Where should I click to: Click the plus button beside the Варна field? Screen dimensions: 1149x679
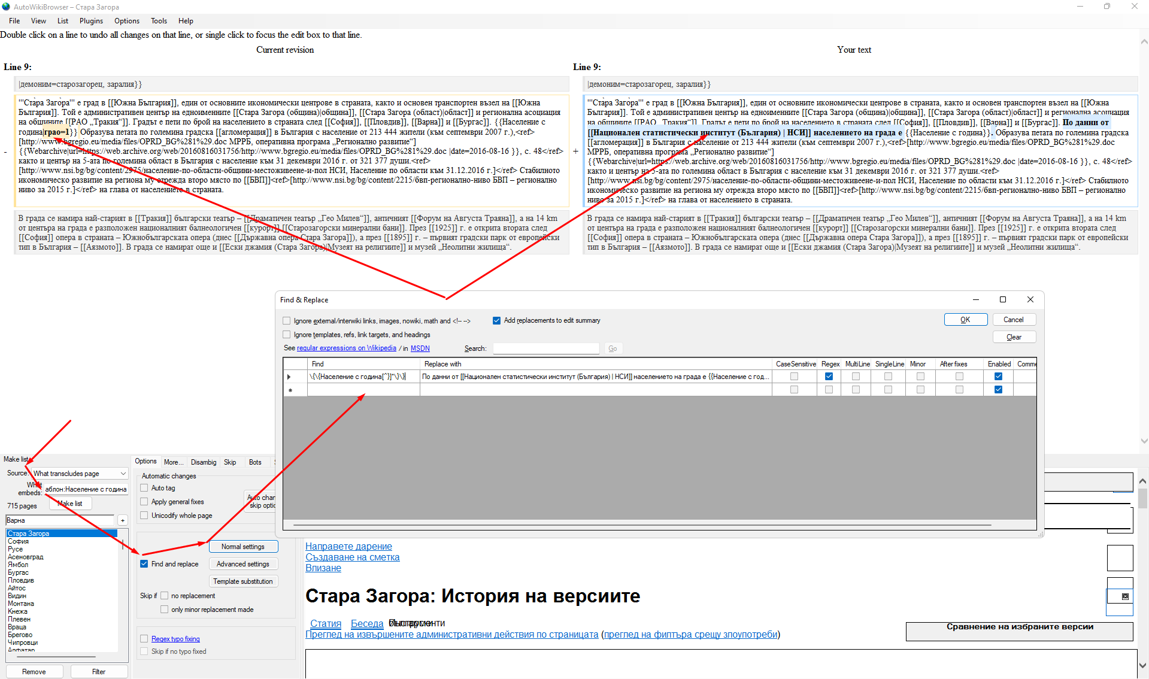coord(123,520)
